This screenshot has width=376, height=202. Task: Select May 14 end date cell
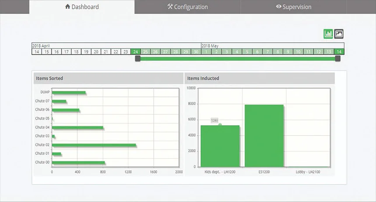click(339, 51)
